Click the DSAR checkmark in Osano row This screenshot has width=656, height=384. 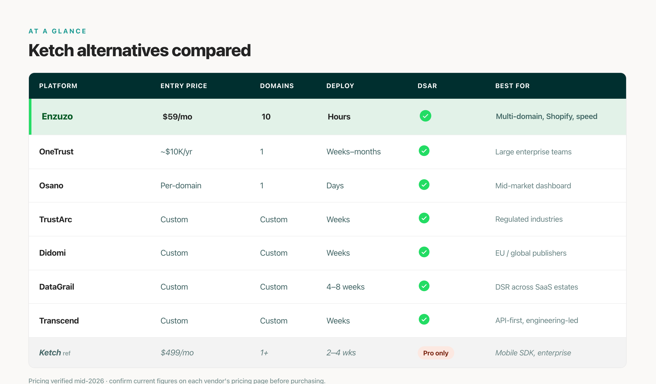424,185
